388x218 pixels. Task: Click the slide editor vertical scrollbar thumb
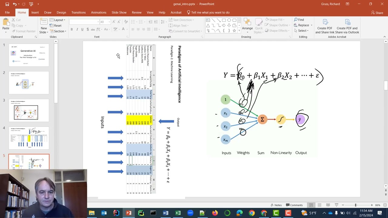point(386,85)
